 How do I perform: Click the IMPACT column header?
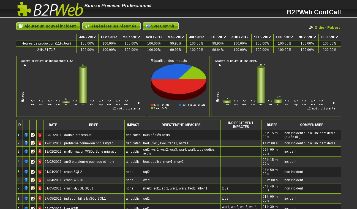coord(133,125)
